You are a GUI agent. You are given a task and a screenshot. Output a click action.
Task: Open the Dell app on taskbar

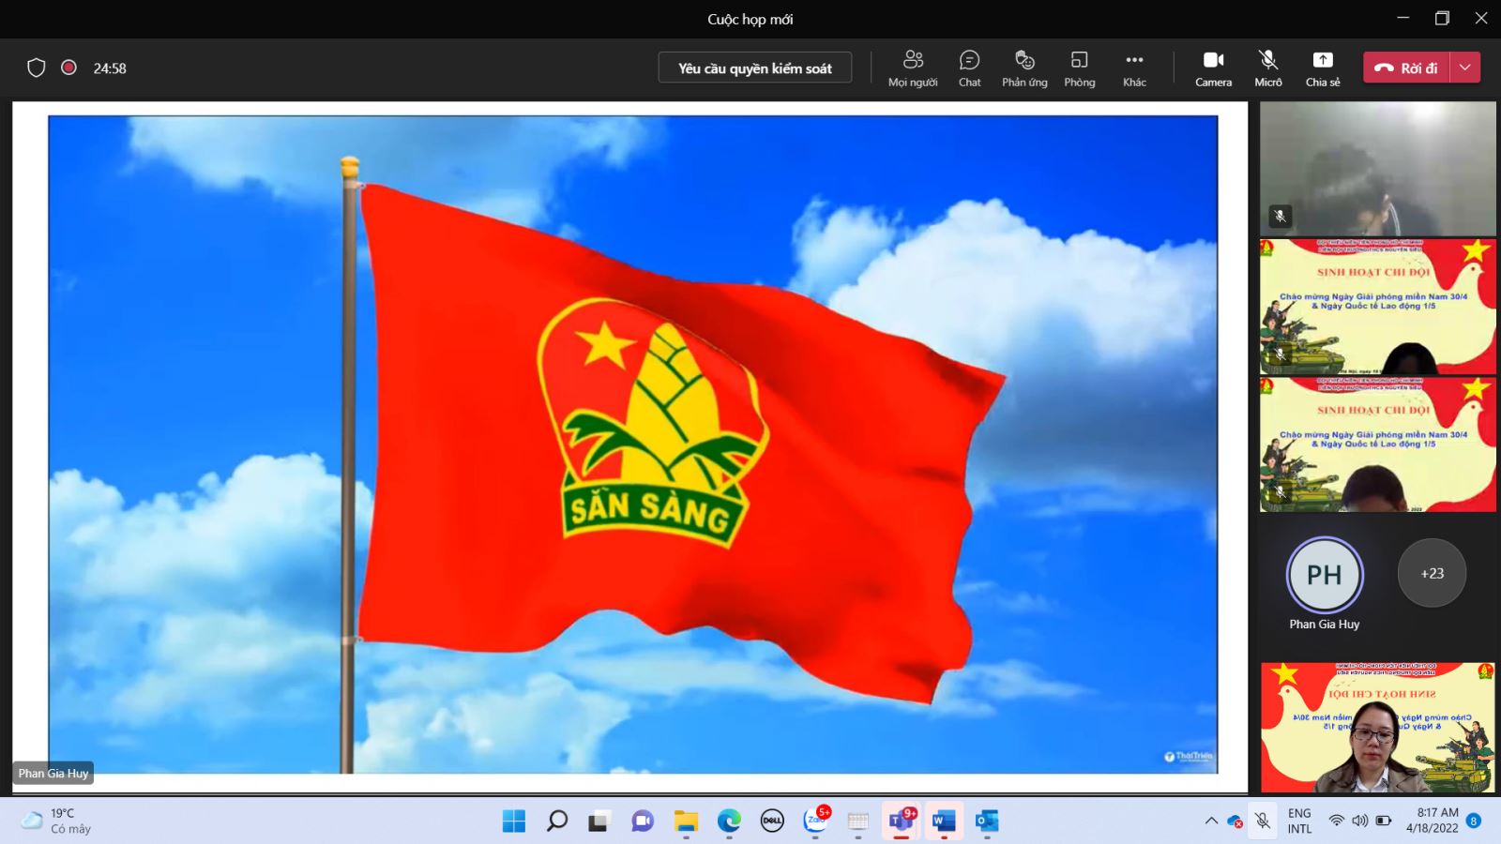coord(772,821)
